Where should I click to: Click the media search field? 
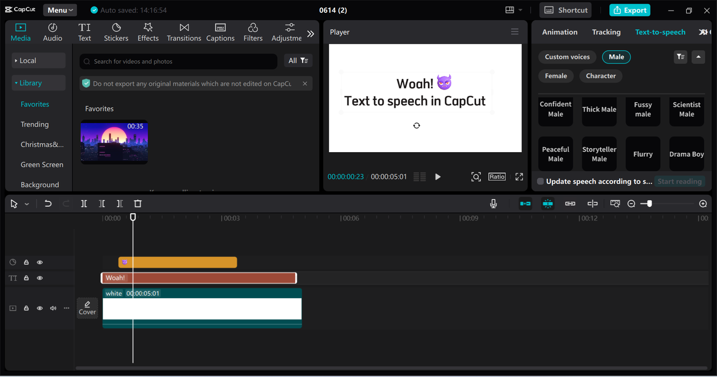coord(178,62)
